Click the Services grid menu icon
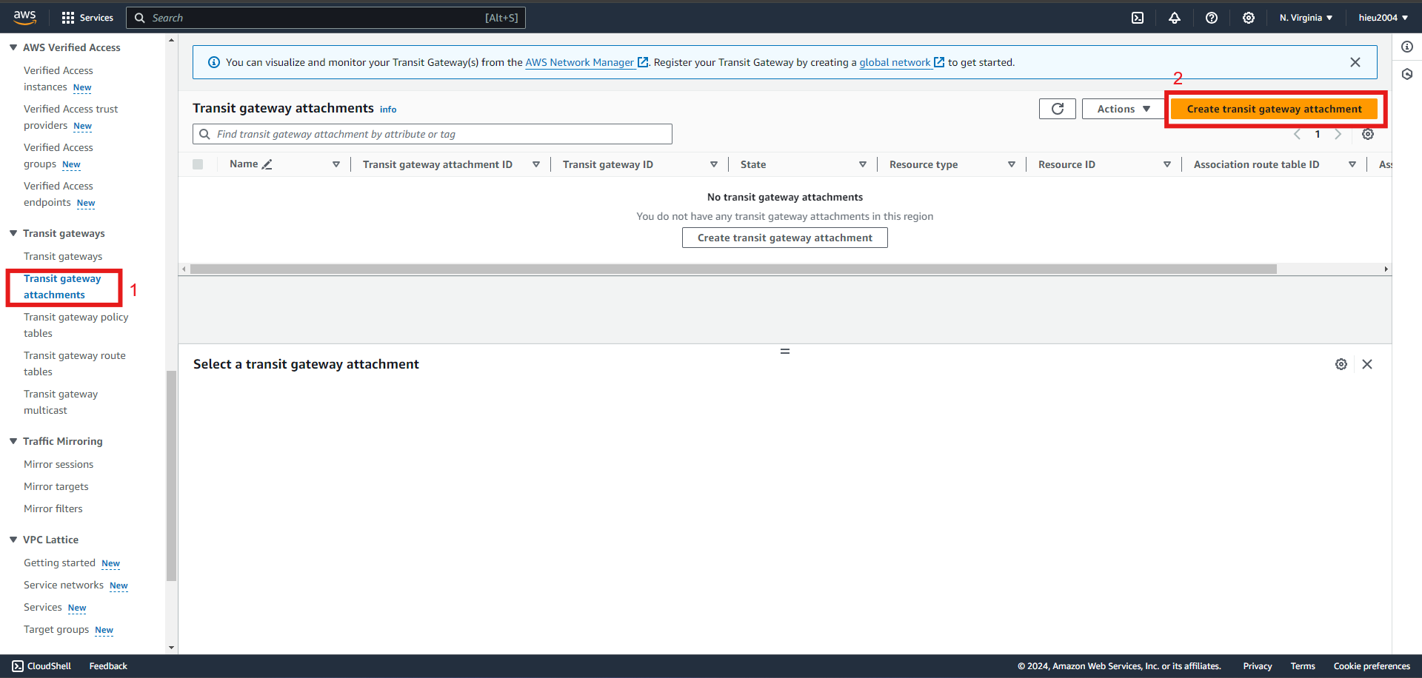This screenshot has width=1422, height=678. tap(68, 18)
